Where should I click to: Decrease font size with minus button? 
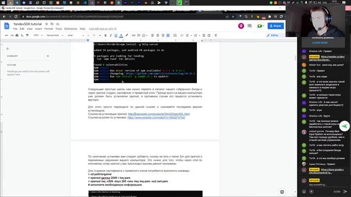click(88, 35)
